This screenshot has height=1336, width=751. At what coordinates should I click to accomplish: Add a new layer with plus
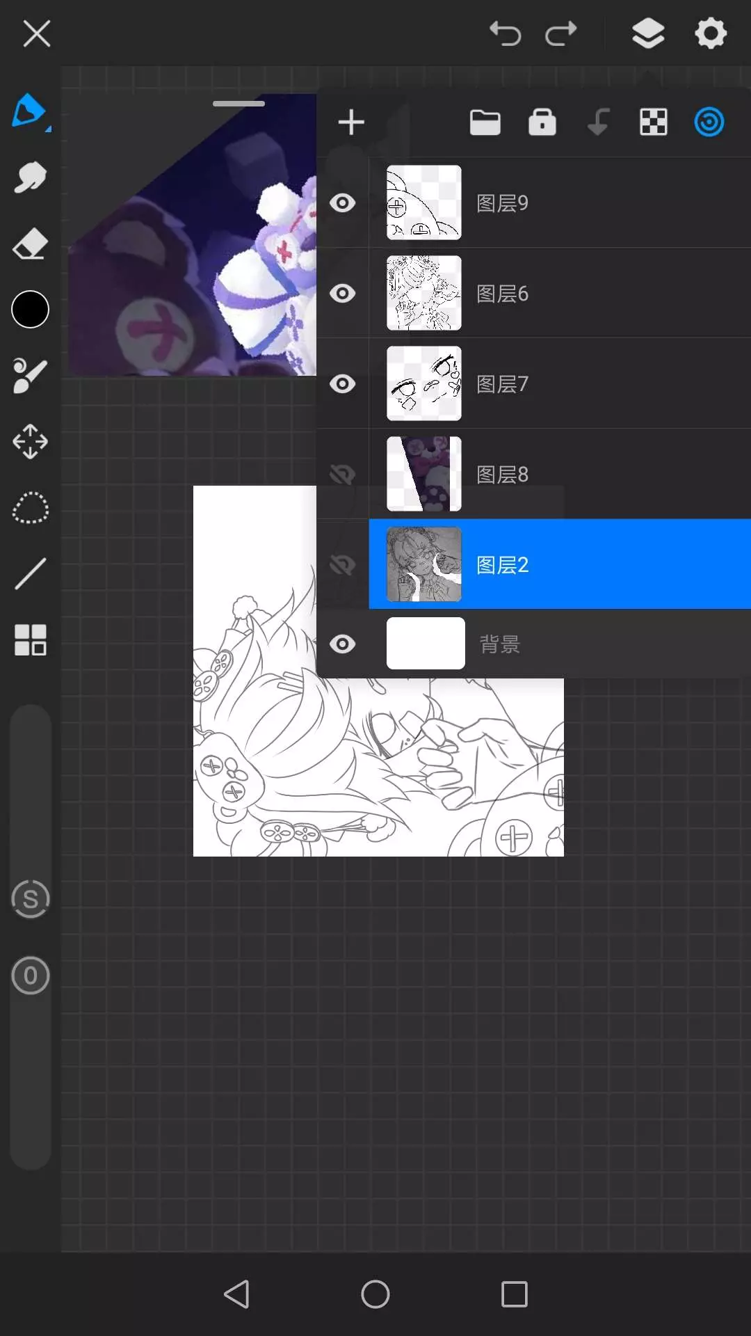(x=351, y=122)
